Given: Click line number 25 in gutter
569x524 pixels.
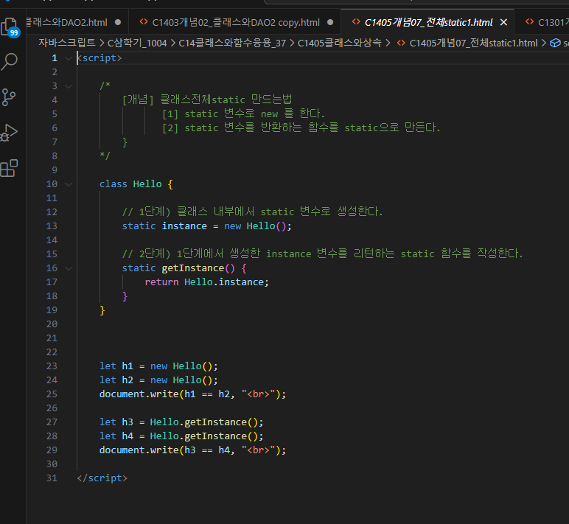Looking at the screenshot, I should click(x=52, y=394).
